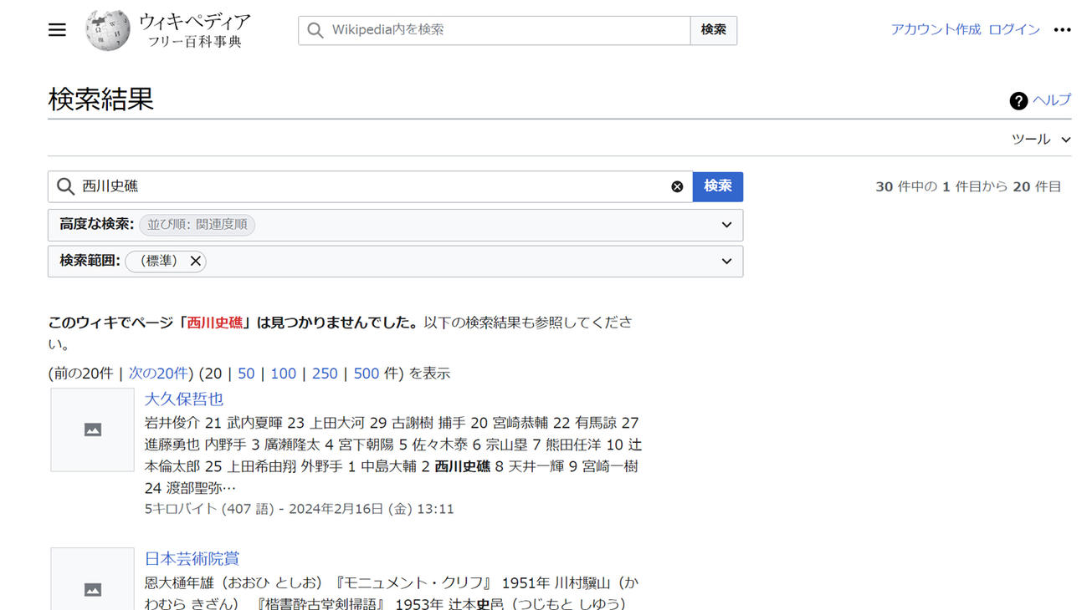Viewport: 1087px width, 610px height.
Task: Click the 並び順: 関連度順 tag
Action: (x=197, y=225)
